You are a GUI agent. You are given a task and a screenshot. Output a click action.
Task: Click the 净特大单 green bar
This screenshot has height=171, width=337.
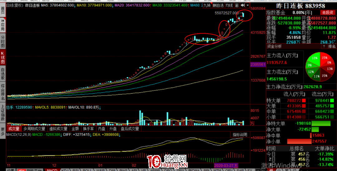click(321, 123)
